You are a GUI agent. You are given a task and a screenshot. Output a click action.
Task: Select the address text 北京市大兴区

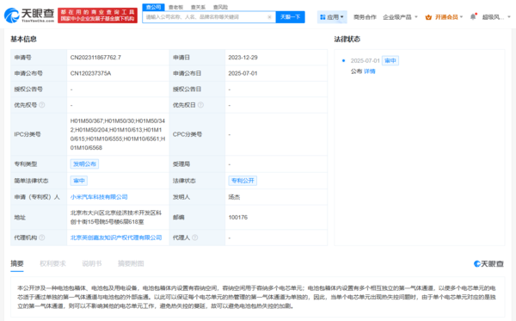(116, 217)
